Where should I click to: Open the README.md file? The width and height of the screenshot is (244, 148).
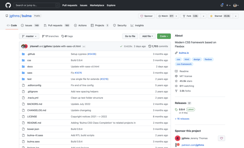[34, 123]
